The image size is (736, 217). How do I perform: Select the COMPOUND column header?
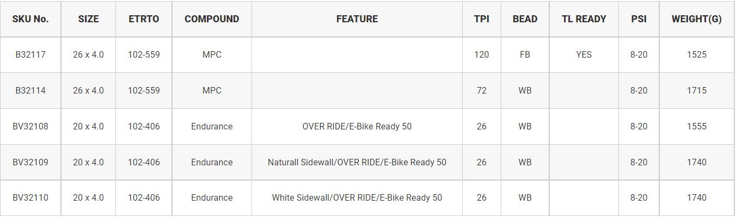pyautogui.click(x=212, y=19)
